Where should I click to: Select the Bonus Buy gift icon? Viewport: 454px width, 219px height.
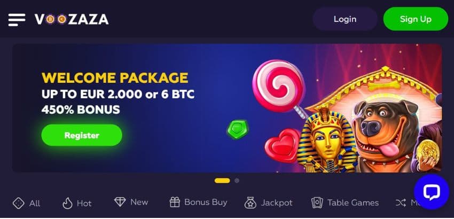(175, 202)
